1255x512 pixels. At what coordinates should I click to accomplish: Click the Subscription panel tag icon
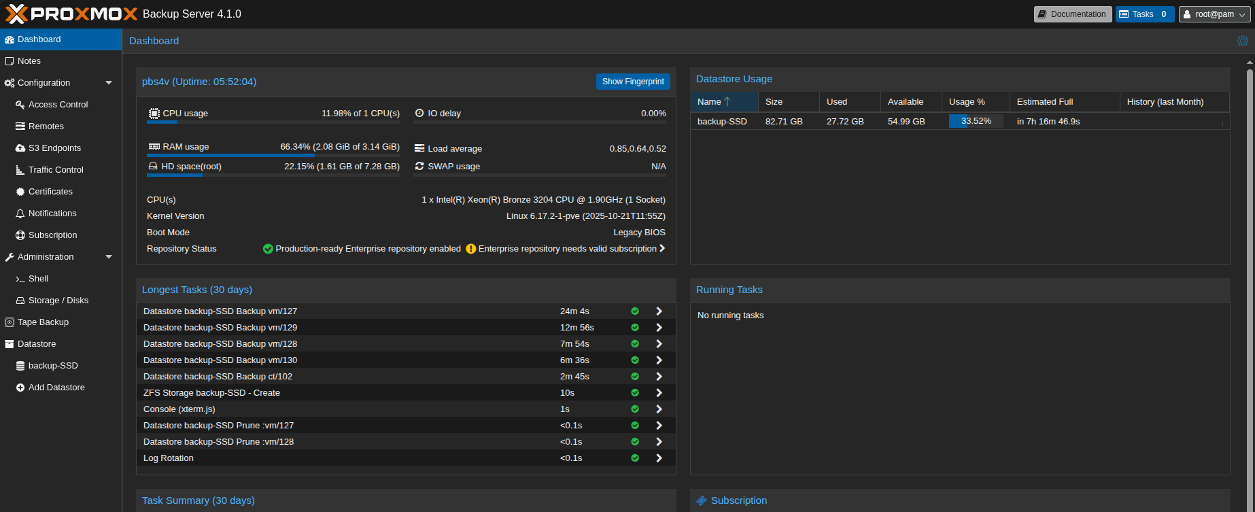[x=702, y=501]
